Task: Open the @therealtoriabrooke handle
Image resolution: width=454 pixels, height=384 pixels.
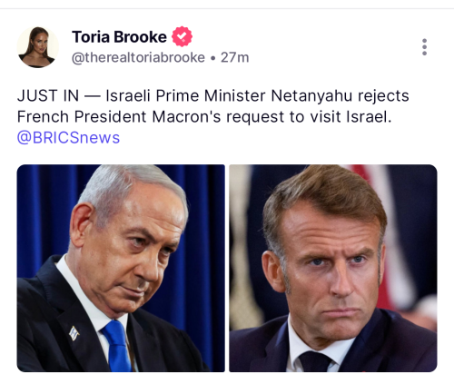Action: [x=138, y=57]
